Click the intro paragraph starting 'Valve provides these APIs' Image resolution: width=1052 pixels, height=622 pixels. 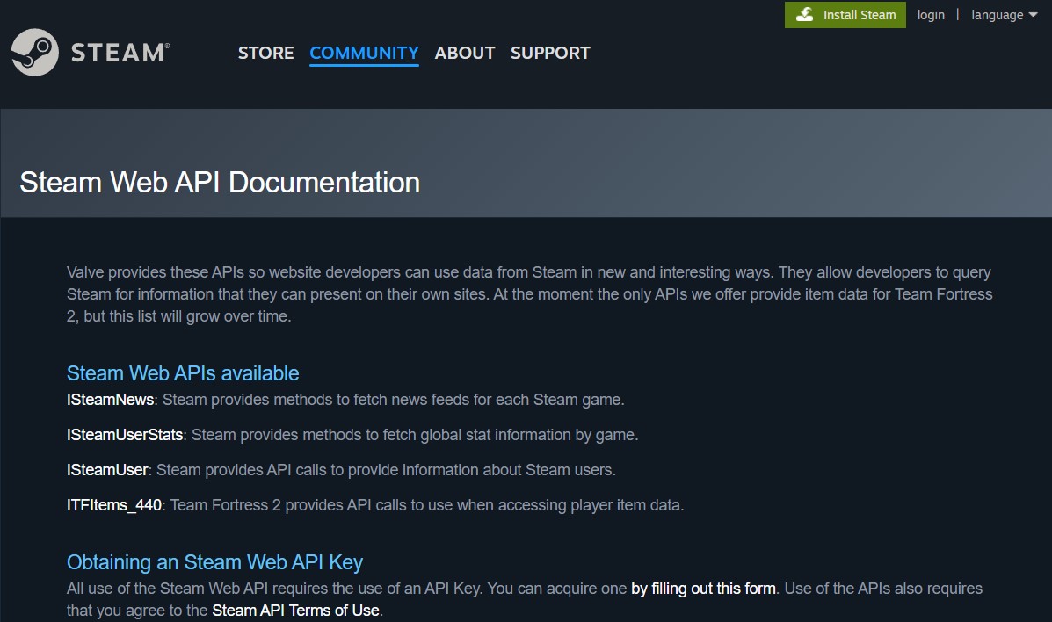[x=529, y=294]
